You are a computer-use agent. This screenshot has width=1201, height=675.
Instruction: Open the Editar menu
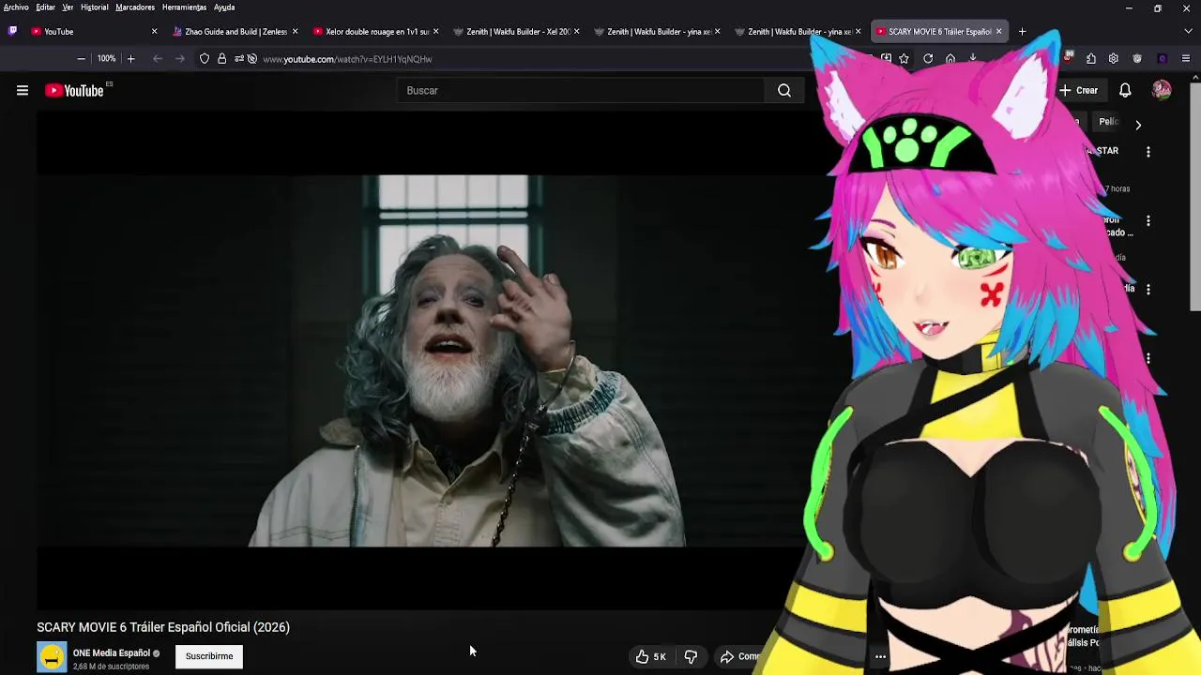46,7
